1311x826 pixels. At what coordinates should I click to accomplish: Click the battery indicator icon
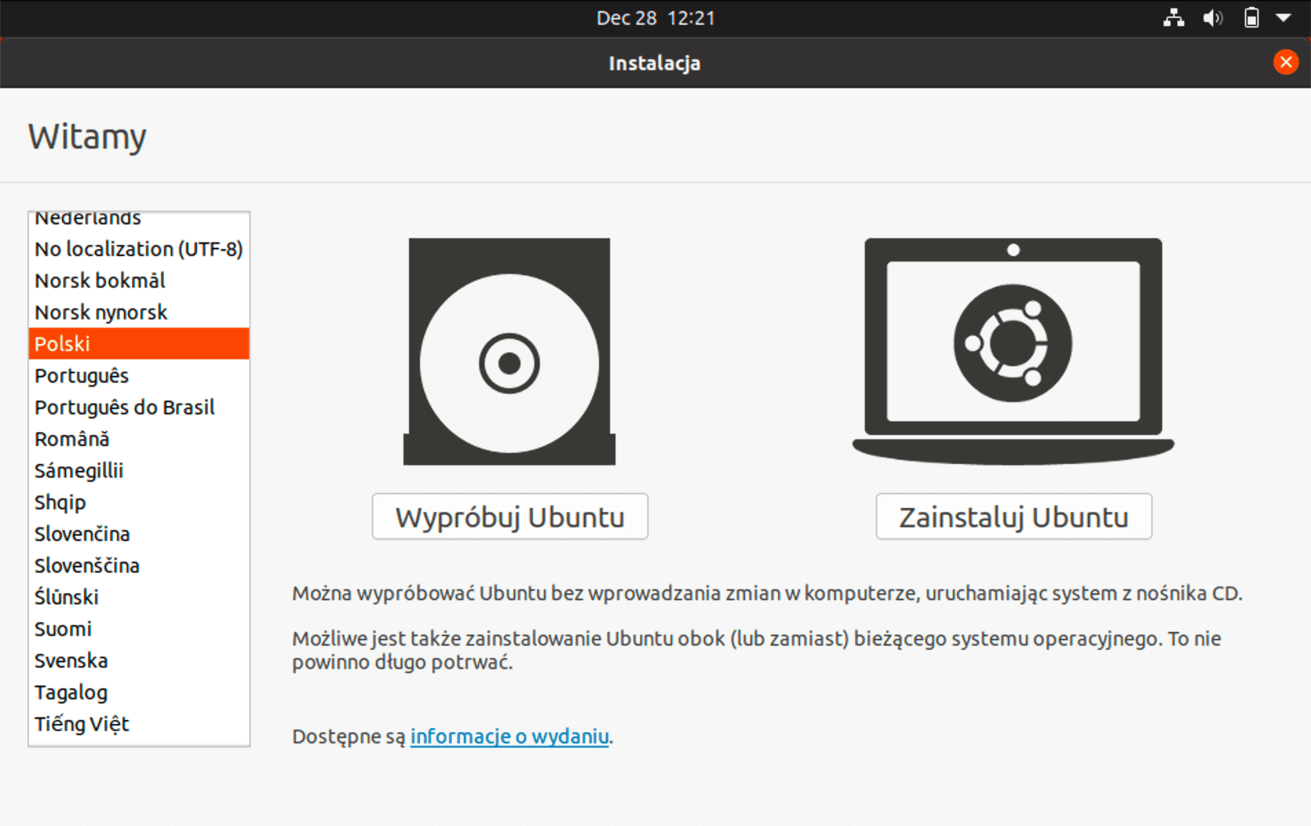point(1251,18)
